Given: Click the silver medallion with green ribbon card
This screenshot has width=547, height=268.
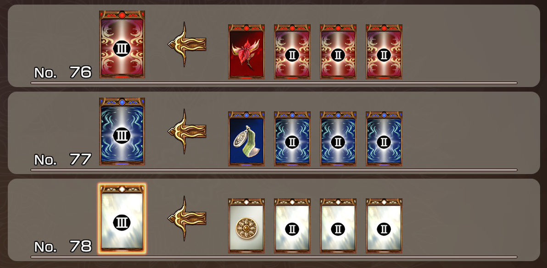Looking at the screenshot, I should click(x=246, y=138).
